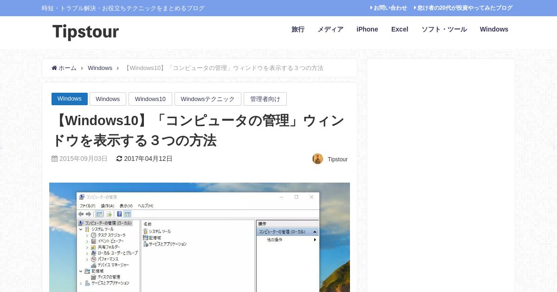Expand the ローカル ユーザーとグループ tree node
This screenshot has width=557, height=292.
(x=87, y=253)
